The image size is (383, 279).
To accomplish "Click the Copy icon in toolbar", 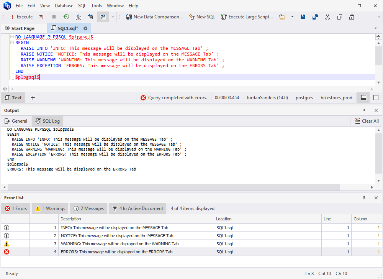I will tap(339, 17).
